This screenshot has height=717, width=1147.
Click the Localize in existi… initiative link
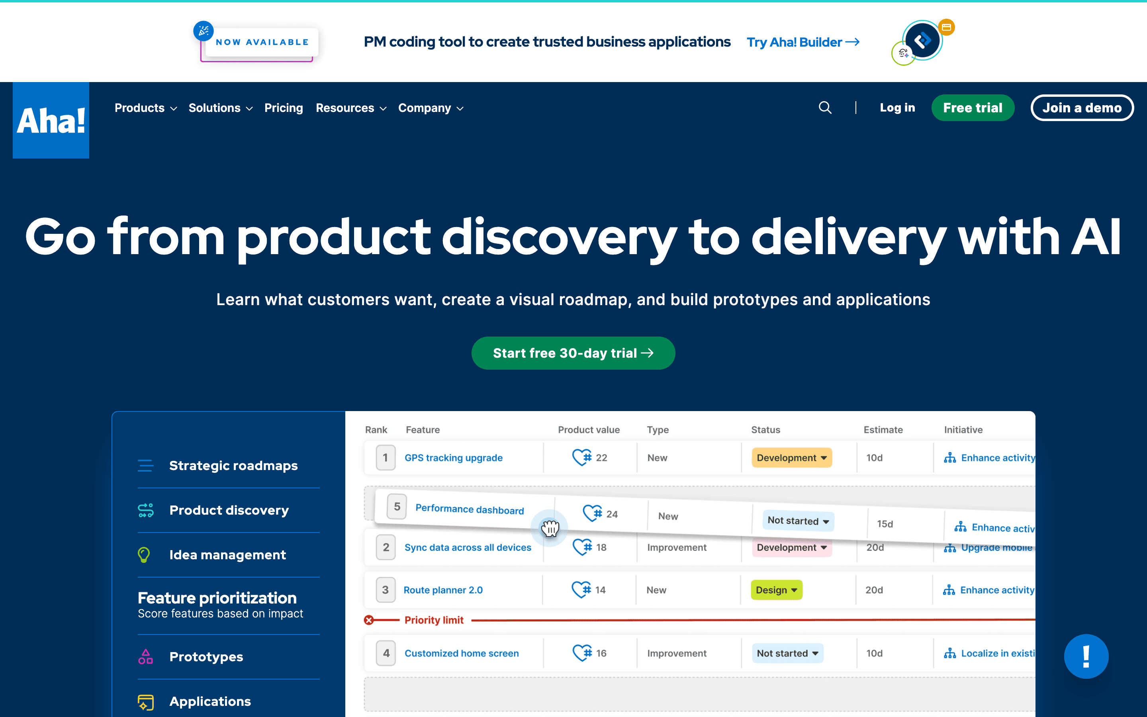[998, 653]
